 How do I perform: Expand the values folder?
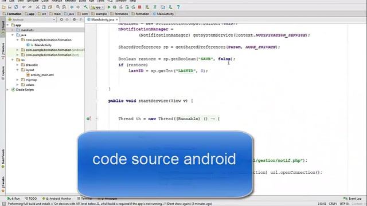(18, 85)
